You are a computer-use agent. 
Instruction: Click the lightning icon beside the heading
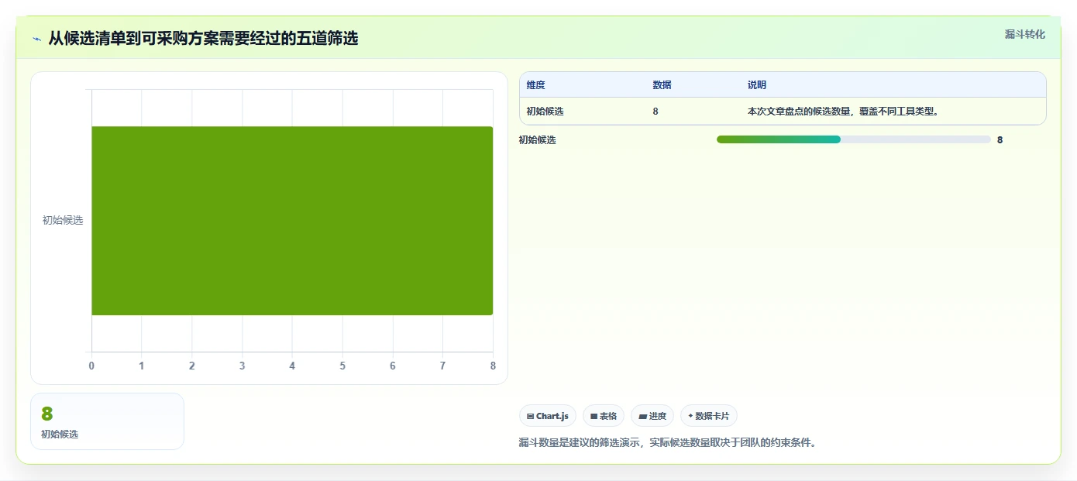(x=36, y=38)
